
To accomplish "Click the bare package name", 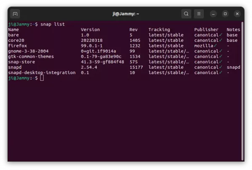I will 13,35.
